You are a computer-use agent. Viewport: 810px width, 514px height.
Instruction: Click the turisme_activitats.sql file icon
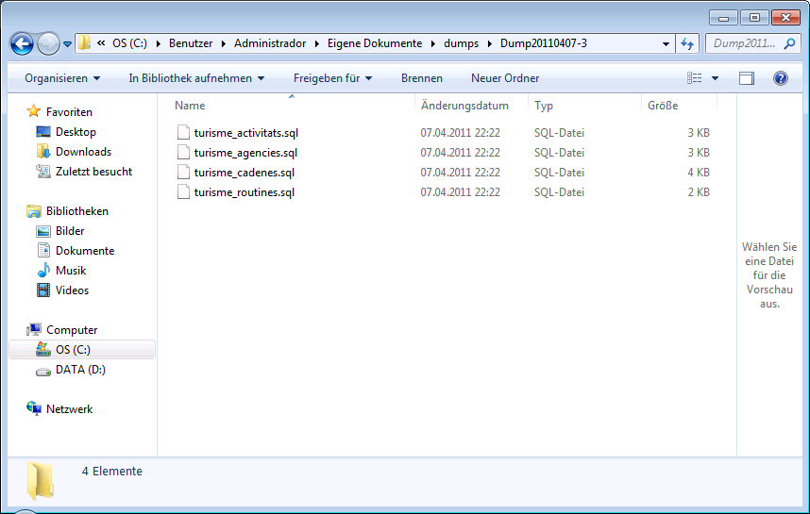coord(184,133)
